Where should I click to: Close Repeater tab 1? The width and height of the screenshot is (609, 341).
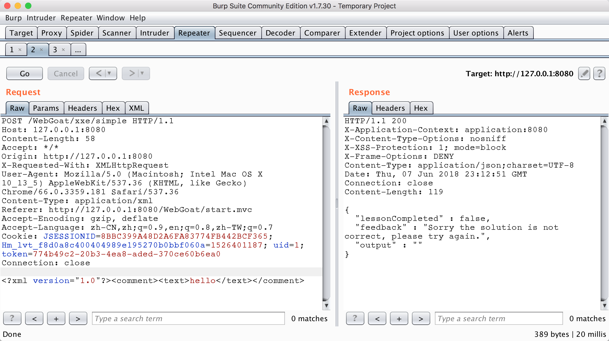point(20,50)
